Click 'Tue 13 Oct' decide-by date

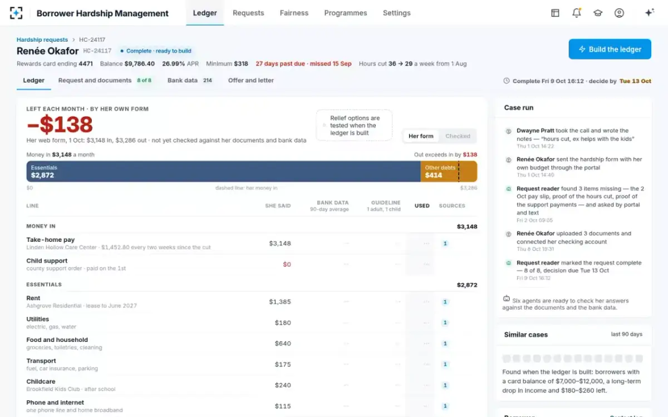[635, 81]
